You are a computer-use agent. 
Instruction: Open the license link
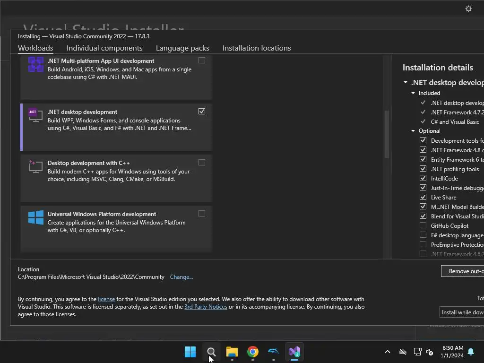click(x=106, y=299)
